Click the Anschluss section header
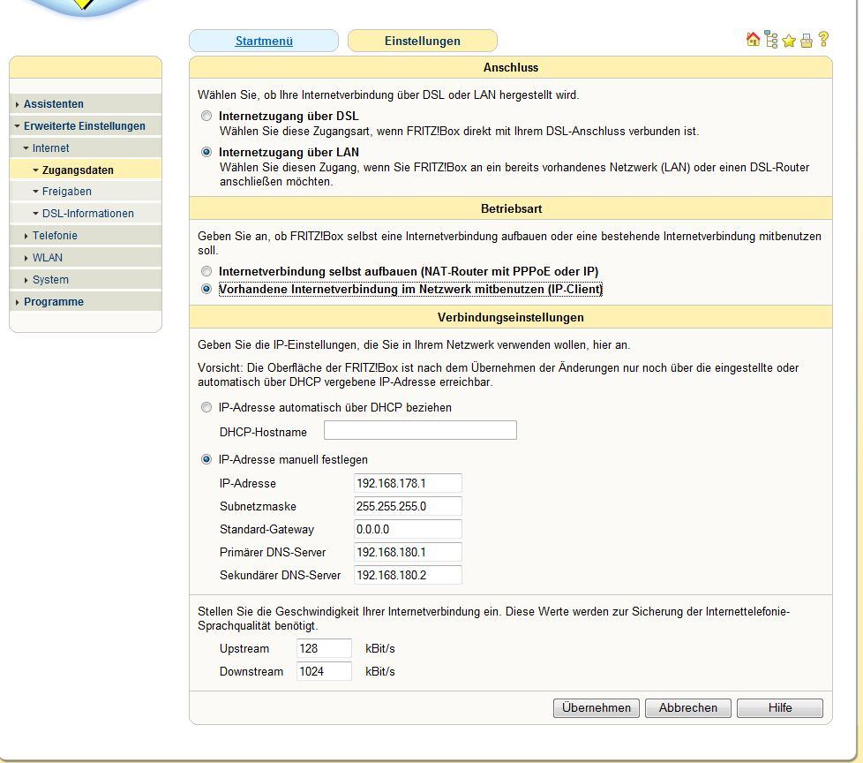 [511, 67]
